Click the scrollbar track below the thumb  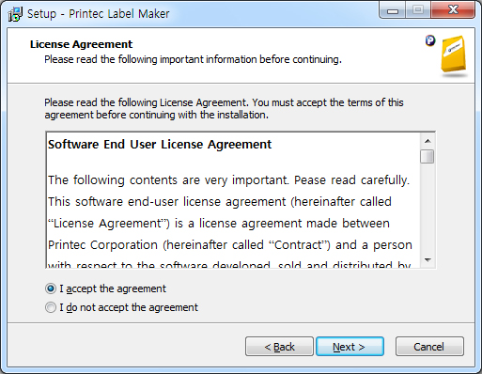point(428,209)
